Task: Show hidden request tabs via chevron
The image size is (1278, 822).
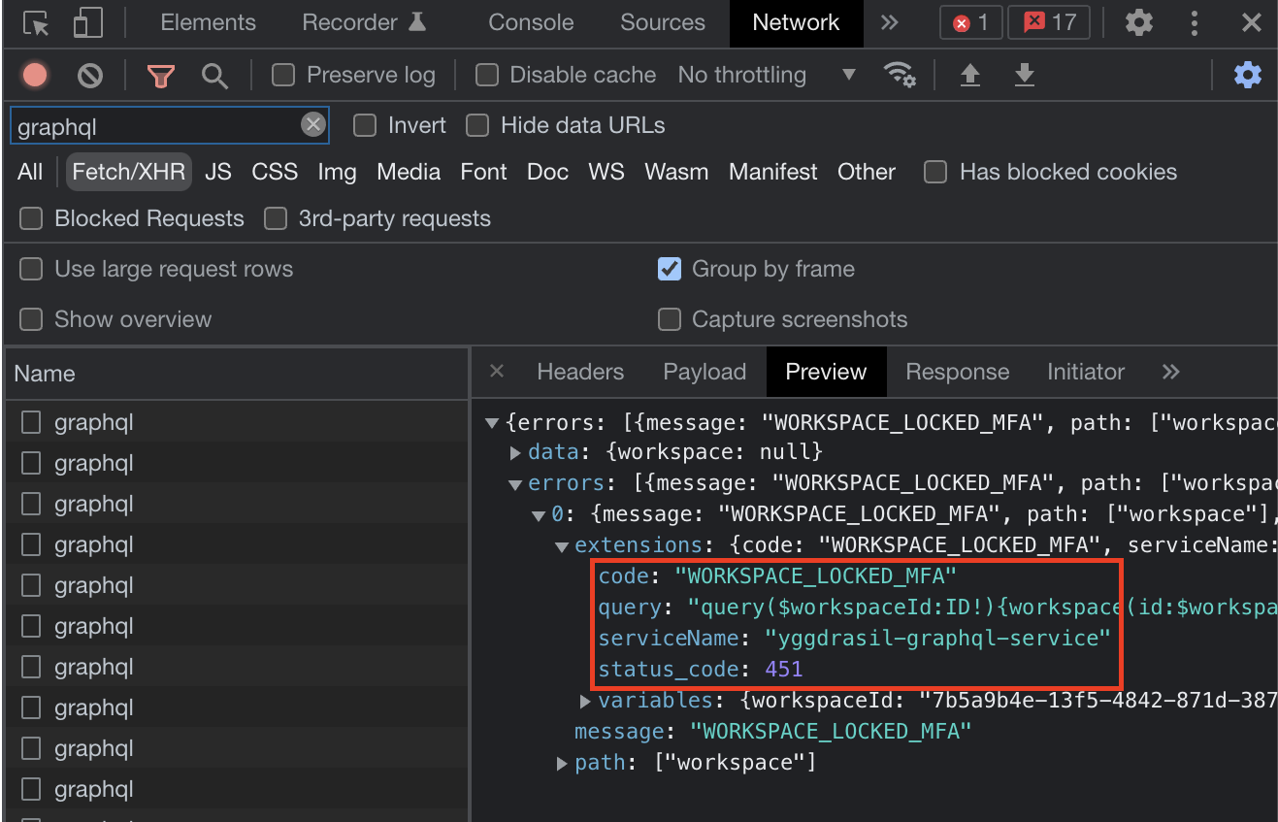Action: (1170, 372)
